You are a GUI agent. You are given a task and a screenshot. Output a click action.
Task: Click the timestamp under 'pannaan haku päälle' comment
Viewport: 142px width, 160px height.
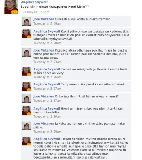pos(48,132)
